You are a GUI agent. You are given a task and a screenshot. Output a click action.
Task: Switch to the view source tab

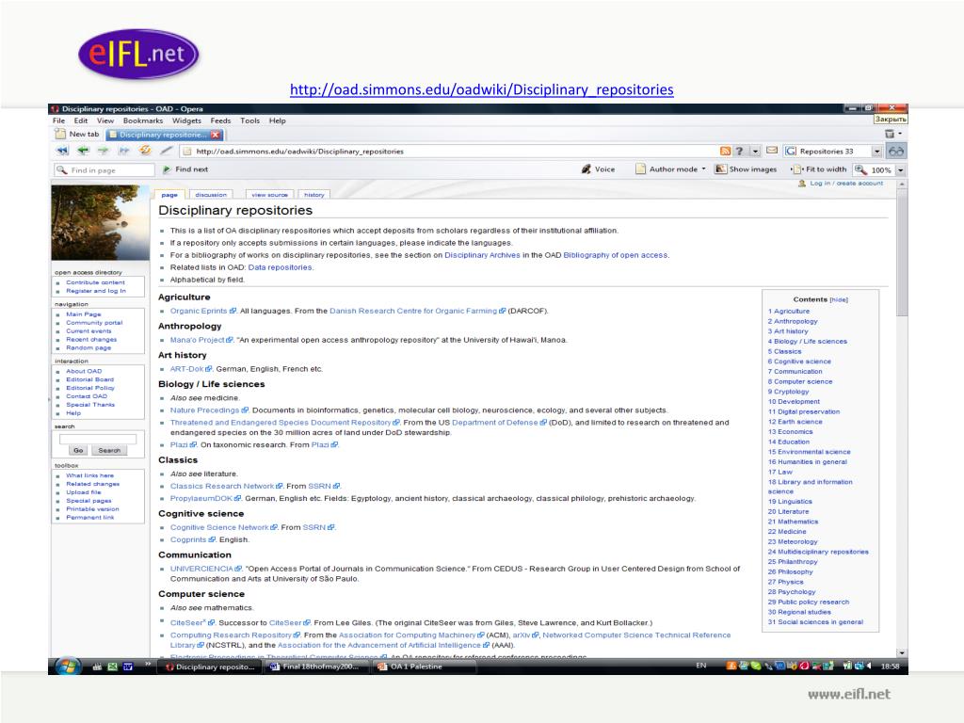pyautogui.click(x=269, y=194)
